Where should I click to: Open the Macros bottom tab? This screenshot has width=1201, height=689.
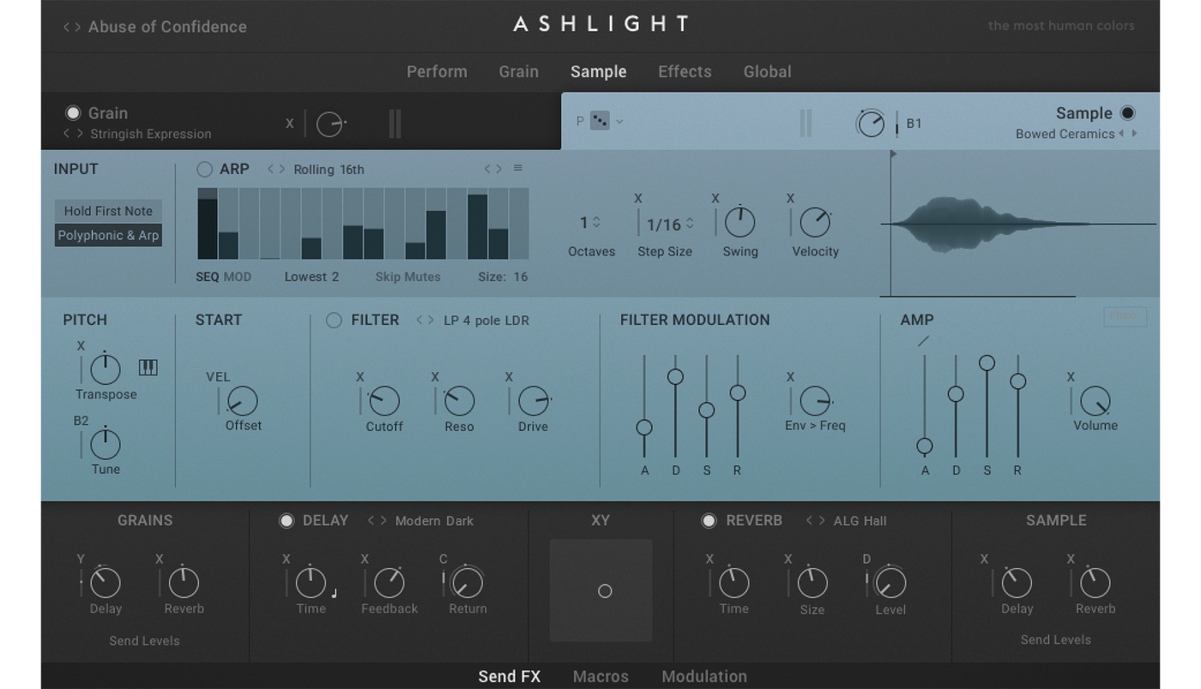click(600, 676)
